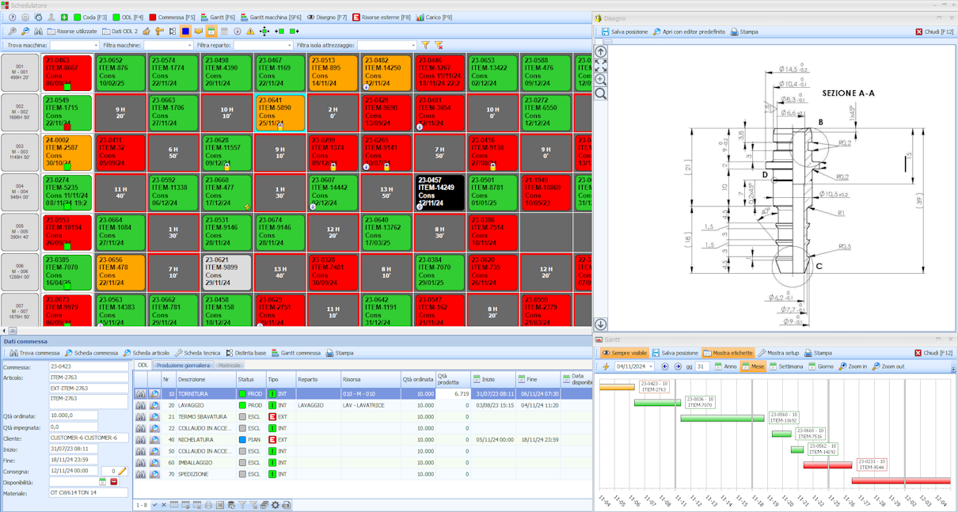Open the Filtra reparto dropdown
Screen dimensions: 958x512
[288, 45]
